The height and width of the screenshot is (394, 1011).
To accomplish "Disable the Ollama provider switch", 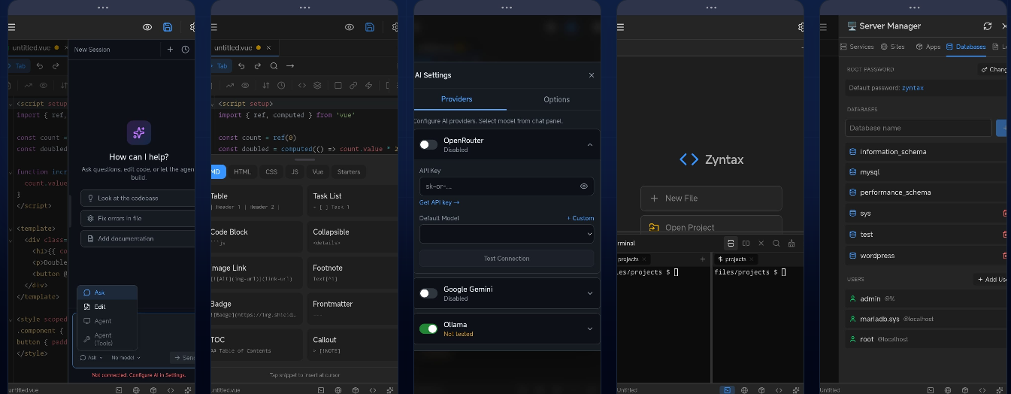I will [428, 329].
